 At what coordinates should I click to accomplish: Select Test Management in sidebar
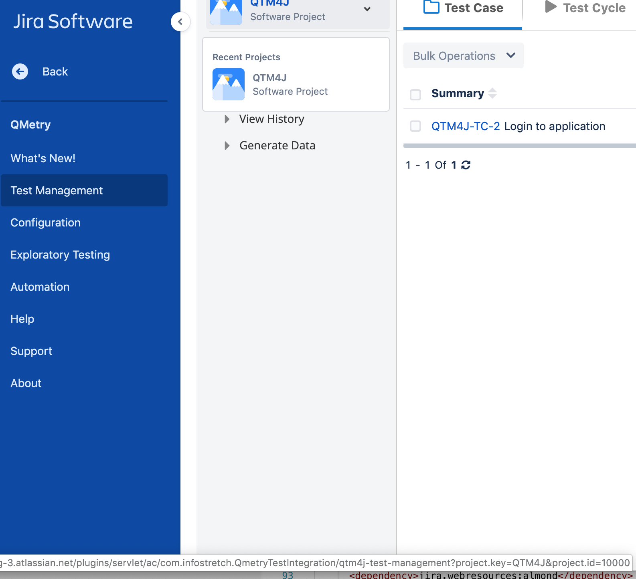pyautogui.click(x=84, y=190)
